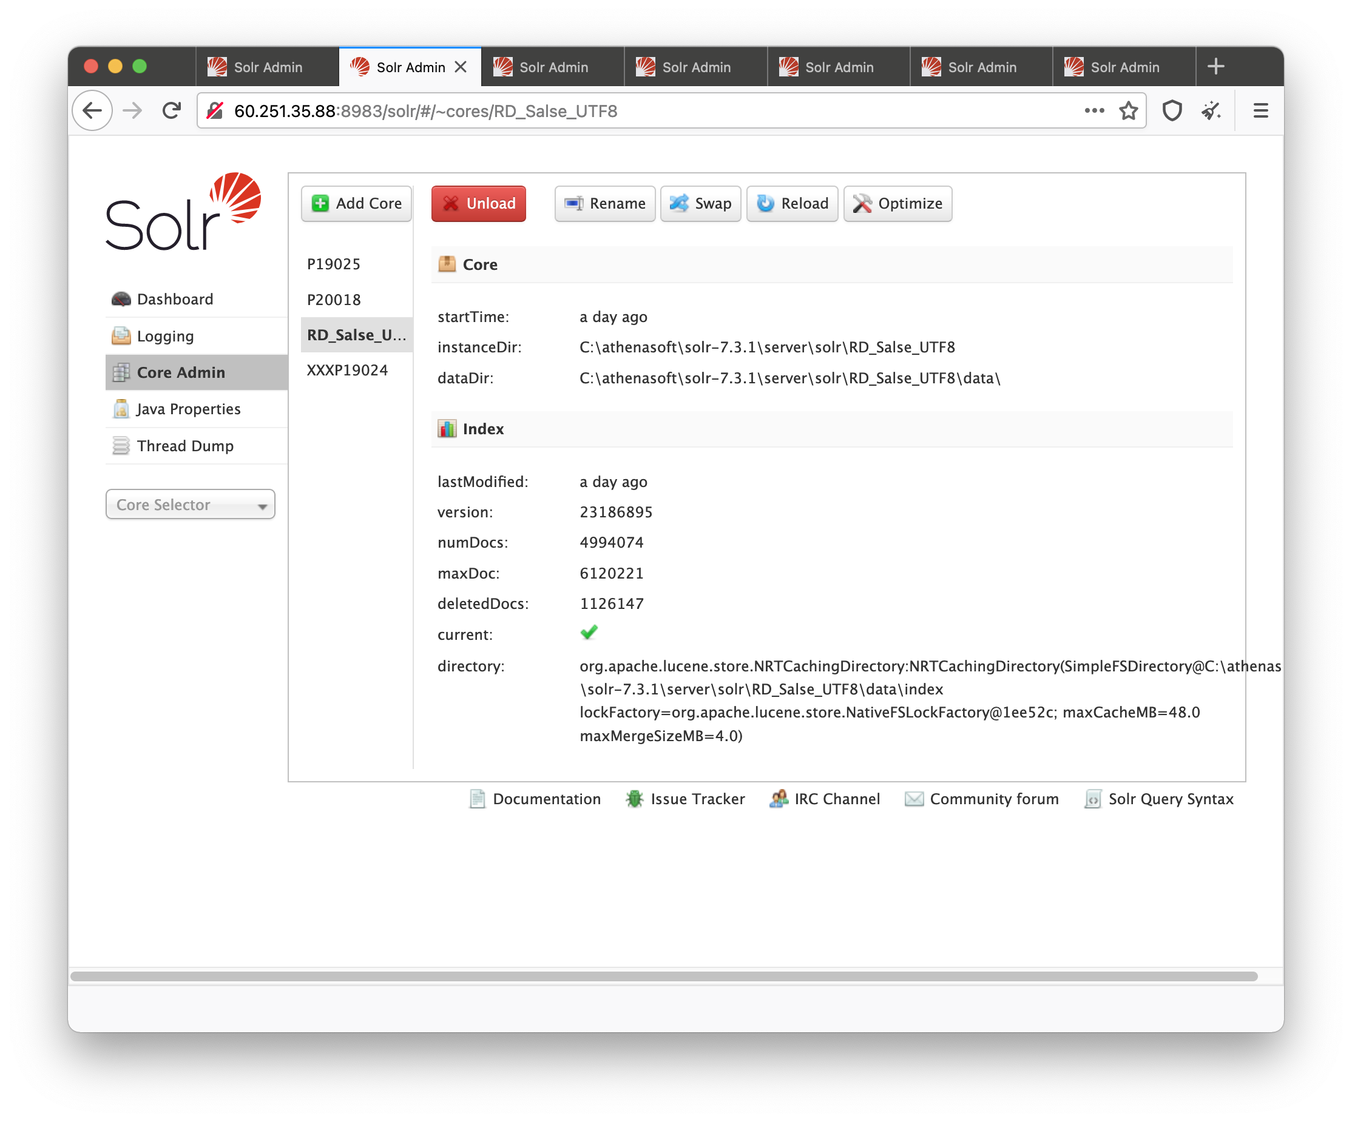Switch to the third Solr Admin tab

(x=553, y=67)
